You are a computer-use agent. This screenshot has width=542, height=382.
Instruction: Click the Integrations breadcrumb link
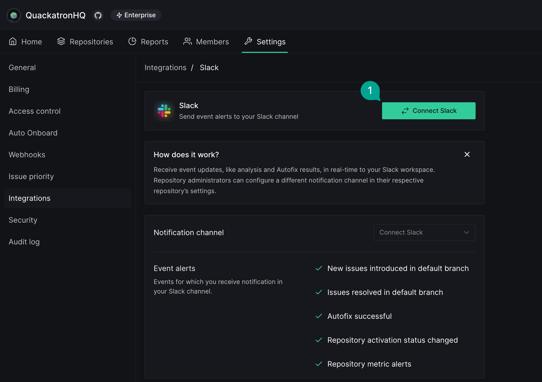(x=166, y=68)
